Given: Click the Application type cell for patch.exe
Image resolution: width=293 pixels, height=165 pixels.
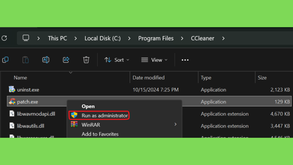Looking at the screenshot, I should tap(213, 102).
